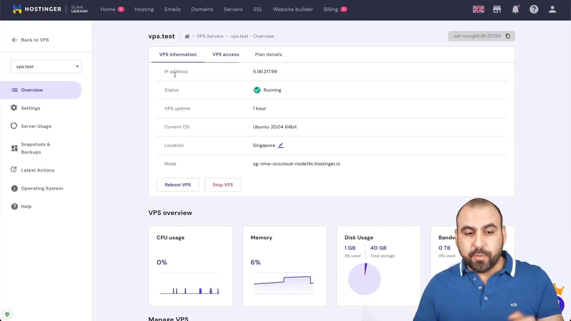Toggle account profile icon
The width and height of the screenshot is (571, 321).
[x=553, y=9]
